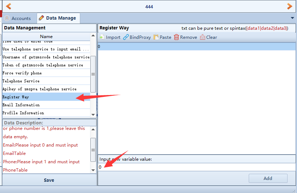Select the Profile Information row
The width and height of the screenshot is (297, 193).
click(46, 113)
